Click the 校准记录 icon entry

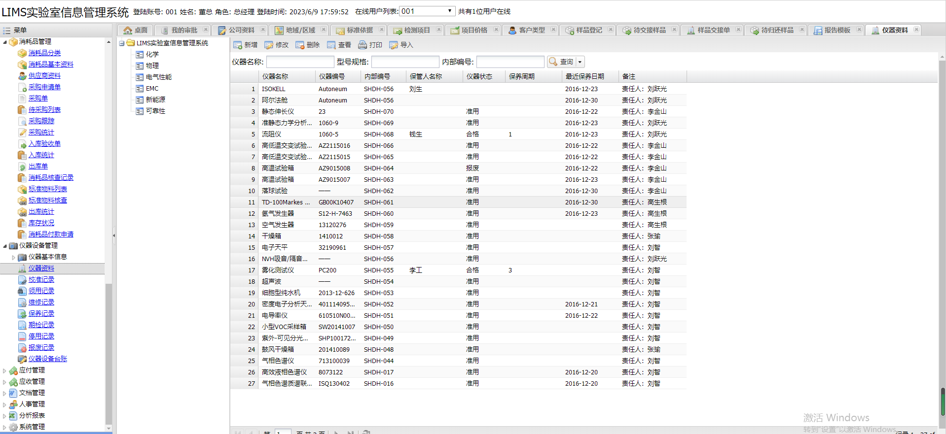[x=22, y=280]
